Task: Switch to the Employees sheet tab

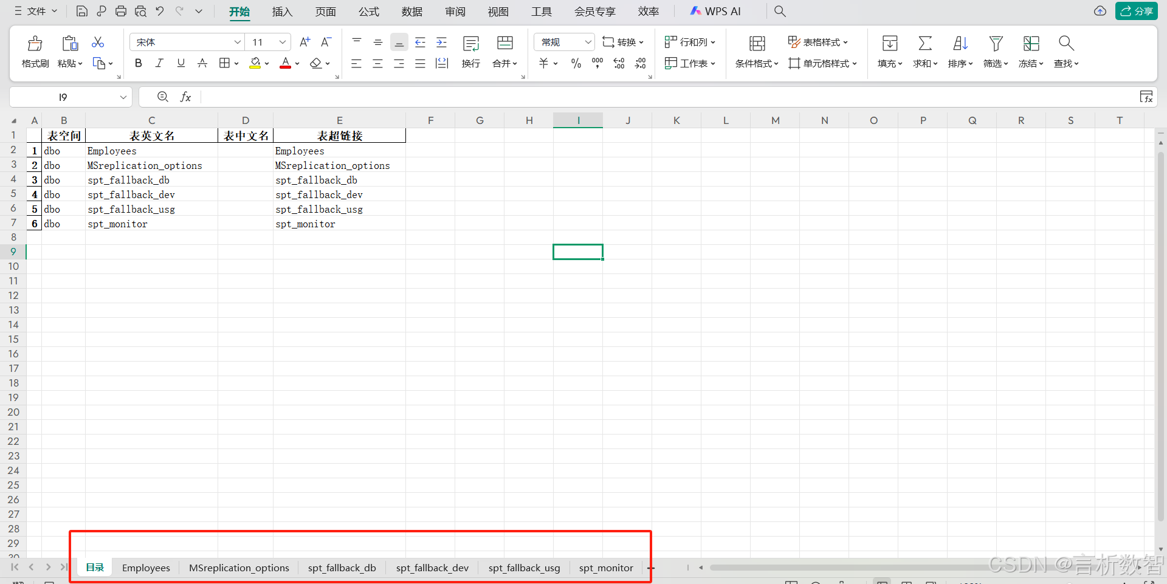Action: 146,568
